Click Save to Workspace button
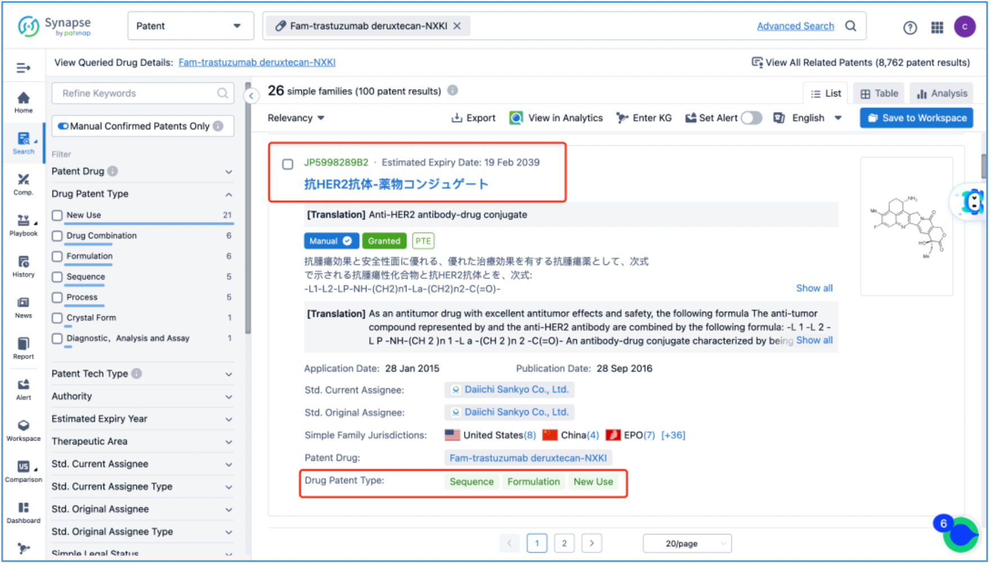Image resolution: width=993 pixels, height=566 pixels. point(916,118)
